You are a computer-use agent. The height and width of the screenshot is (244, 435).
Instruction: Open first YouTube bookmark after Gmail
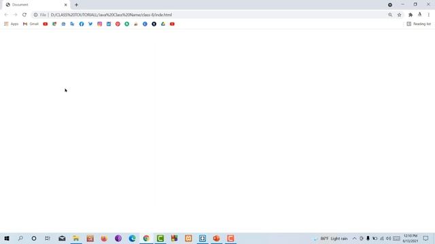(46, 24)
